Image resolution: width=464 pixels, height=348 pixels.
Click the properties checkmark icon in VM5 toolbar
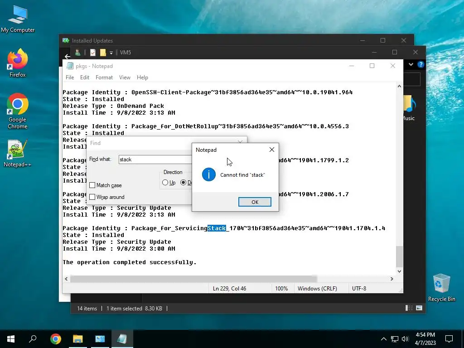(92, 53)
